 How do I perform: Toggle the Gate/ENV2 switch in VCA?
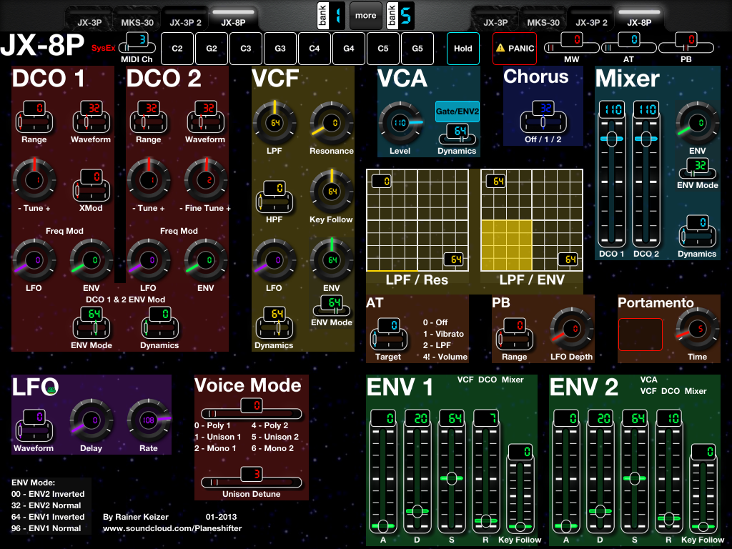(457, 111)
